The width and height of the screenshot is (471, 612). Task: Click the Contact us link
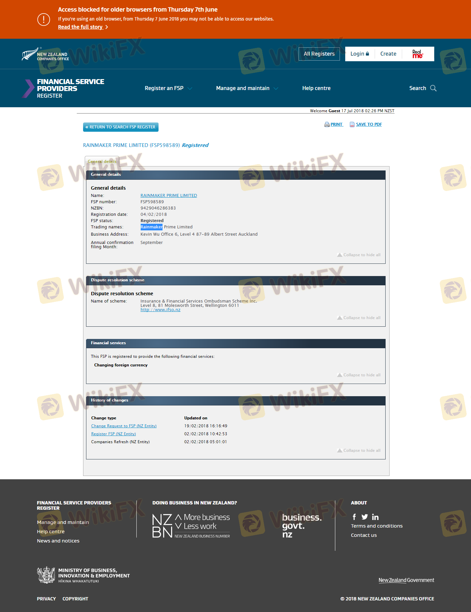coord(364,535)
